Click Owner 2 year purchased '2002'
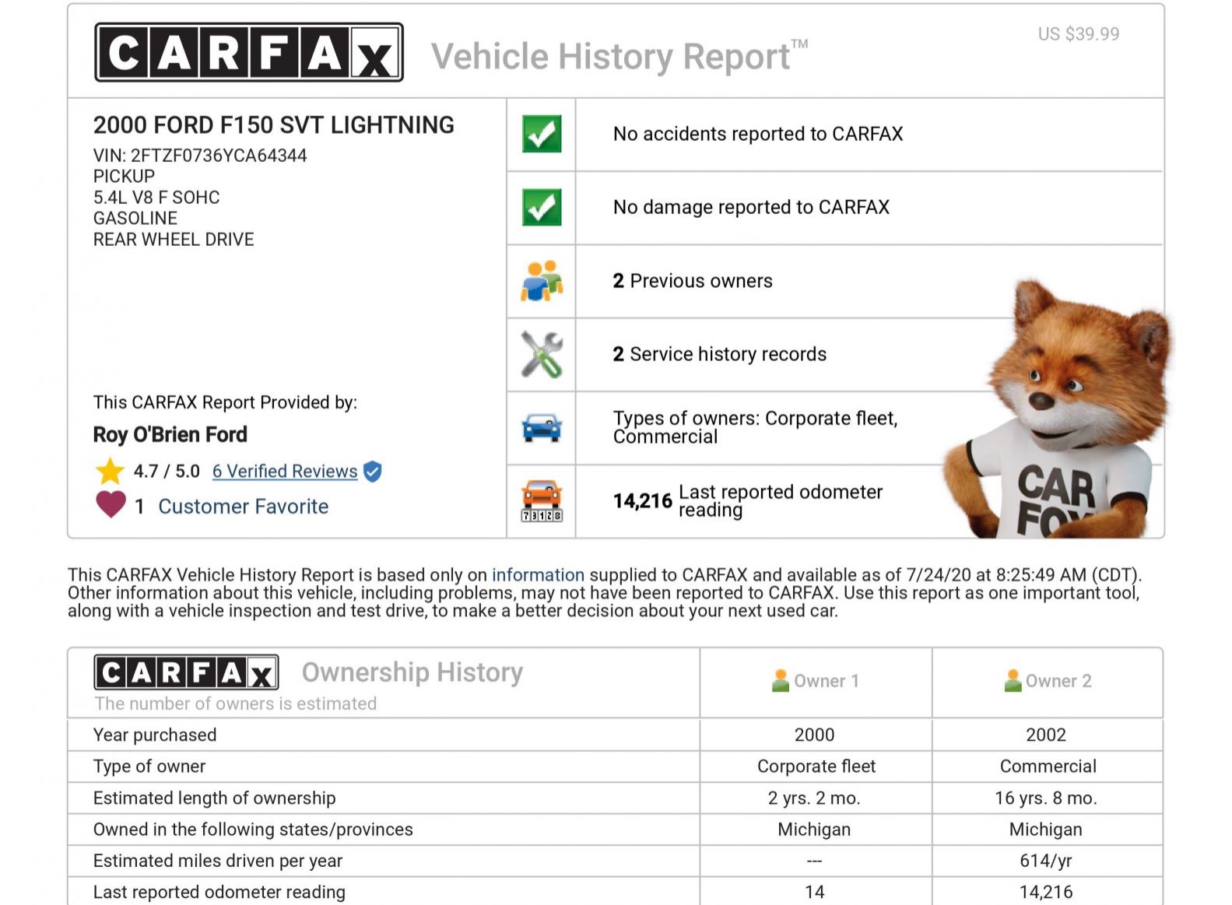Image resolution: width=1232 pixels, height=905 pixels. (1046, 735)
